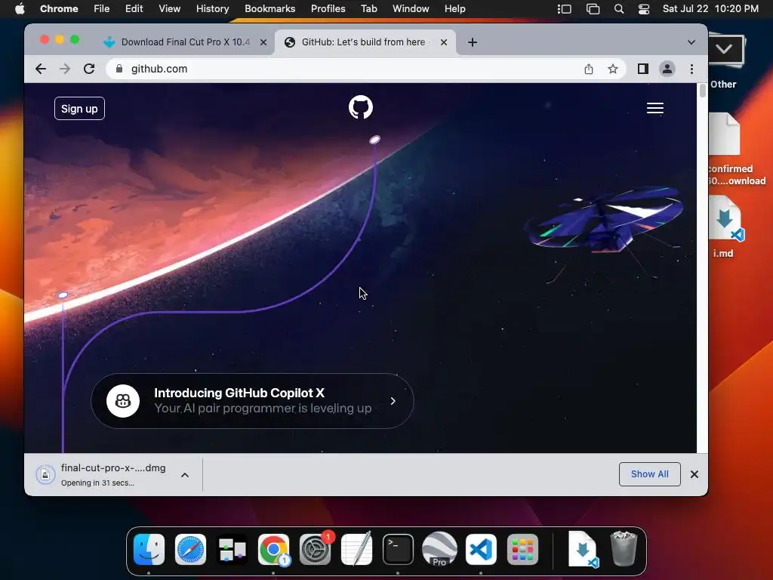Screen dimensions: 773x580
Task: Go back using the browser back arrow
Action: pyautogui.click(x=41, y=69)
